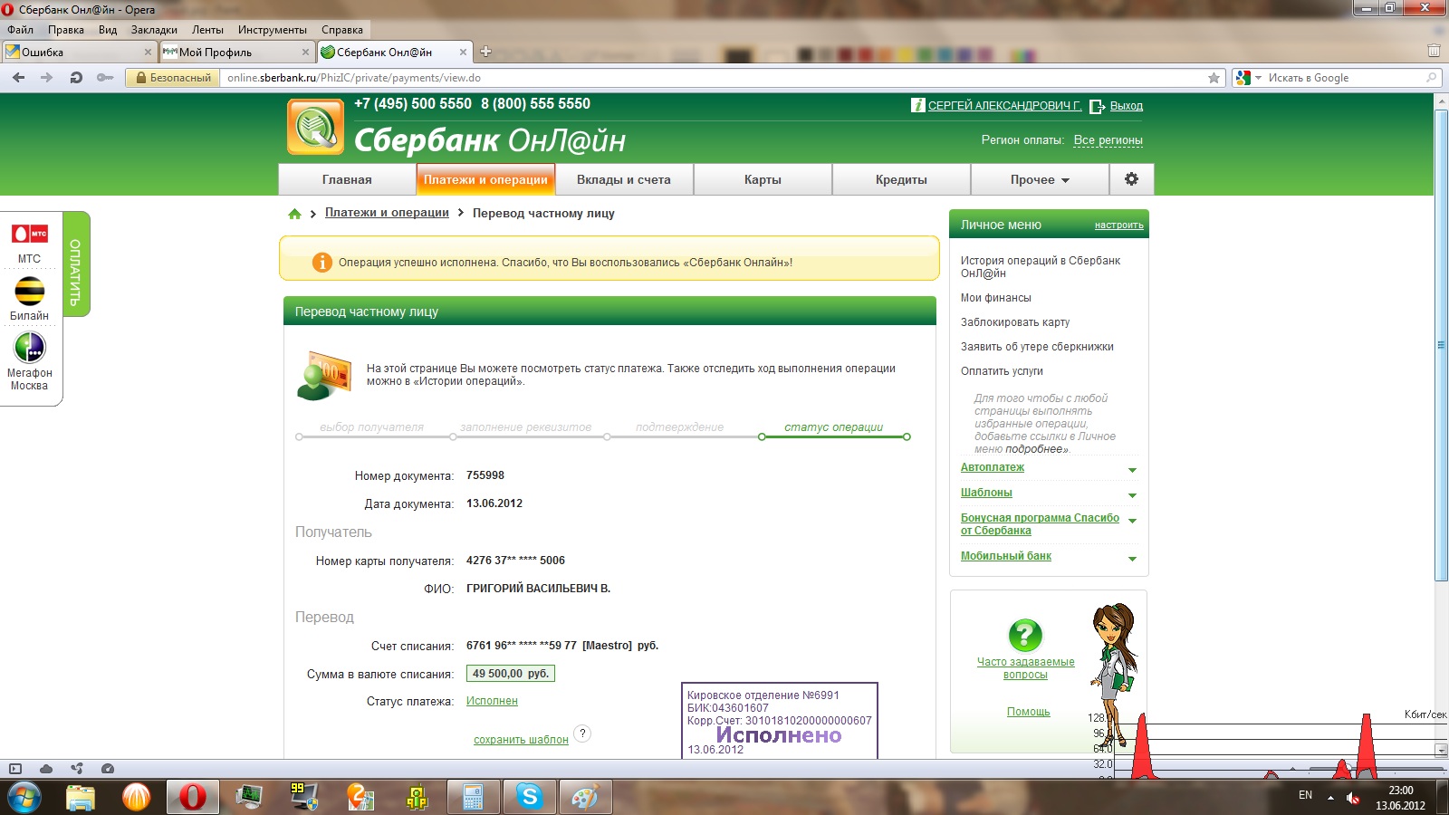The width and height of the screenshot is (1449, 815).
Task: Click the Sberbank logo icon
Action: (316, 127)
